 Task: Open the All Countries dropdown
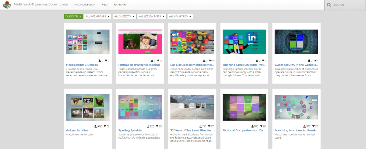[180, 16]
